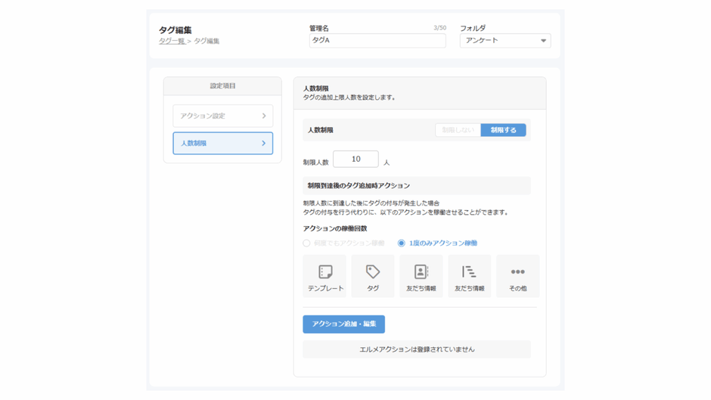The height and width of the screenshot is (400, 711).
Task: Click the 制限人数 number field showing 10
Action: tap(355, 160)
